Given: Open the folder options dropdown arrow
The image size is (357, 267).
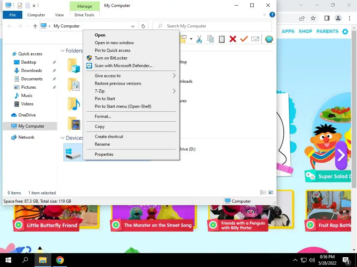Looking at the screenshot, I should (x=191, y=39).
